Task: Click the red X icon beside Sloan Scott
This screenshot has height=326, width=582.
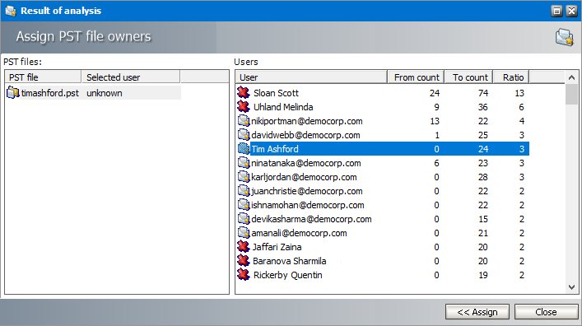Action: [244, 93]
